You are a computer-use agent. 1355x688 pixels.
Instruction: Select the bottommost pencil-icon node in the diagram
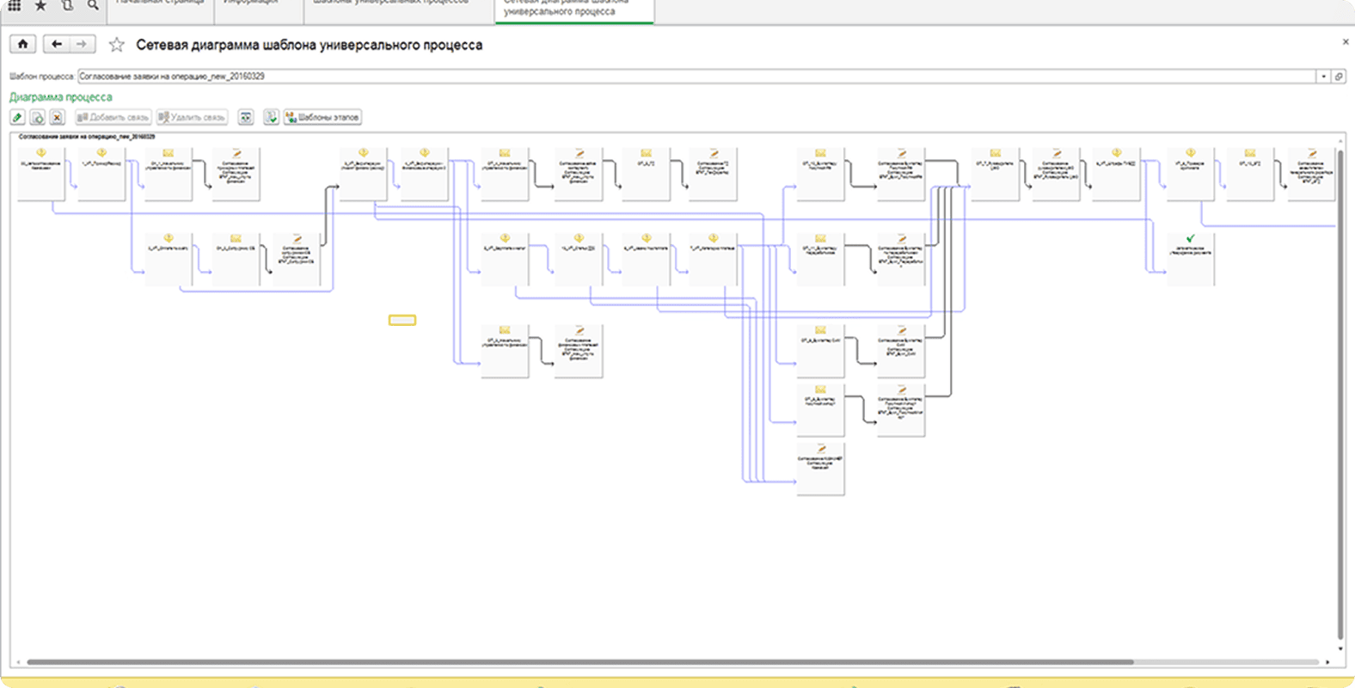coord(820,469)
